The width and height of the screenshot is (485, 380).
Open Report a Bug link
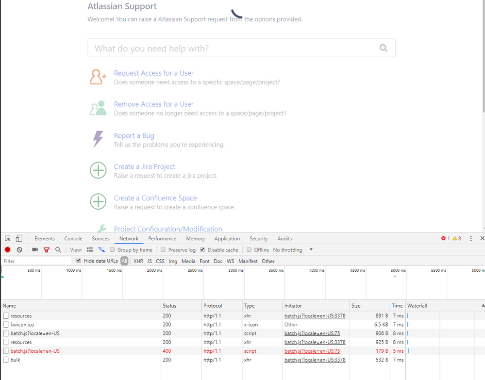(x=134, y=135)
